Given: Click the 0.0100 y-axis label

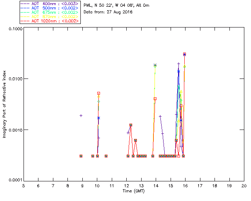Looking at the screenshot, I should pyautogui.click(x=16, y=79).
